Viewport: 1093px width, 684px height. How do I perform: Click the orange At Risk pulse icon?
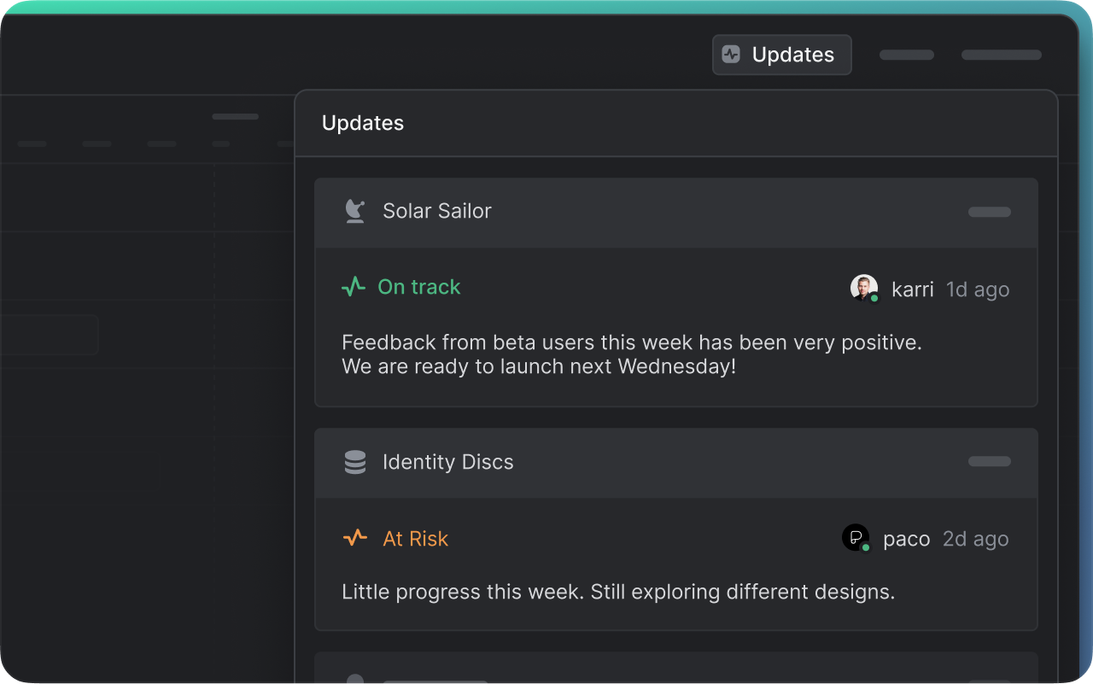point(354,538)
